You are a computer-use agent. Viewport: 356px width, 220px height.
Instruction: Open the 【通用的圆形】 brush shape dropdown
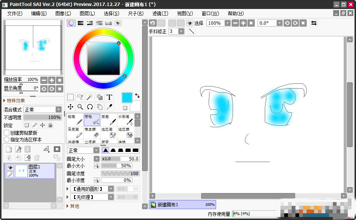111,189
